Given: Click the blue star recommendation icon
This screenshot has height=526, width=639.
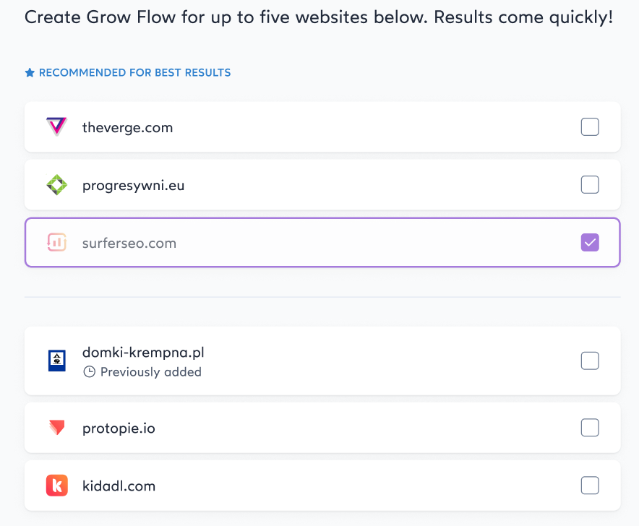Looking at the screenshot, I should [x=30, y=72].
